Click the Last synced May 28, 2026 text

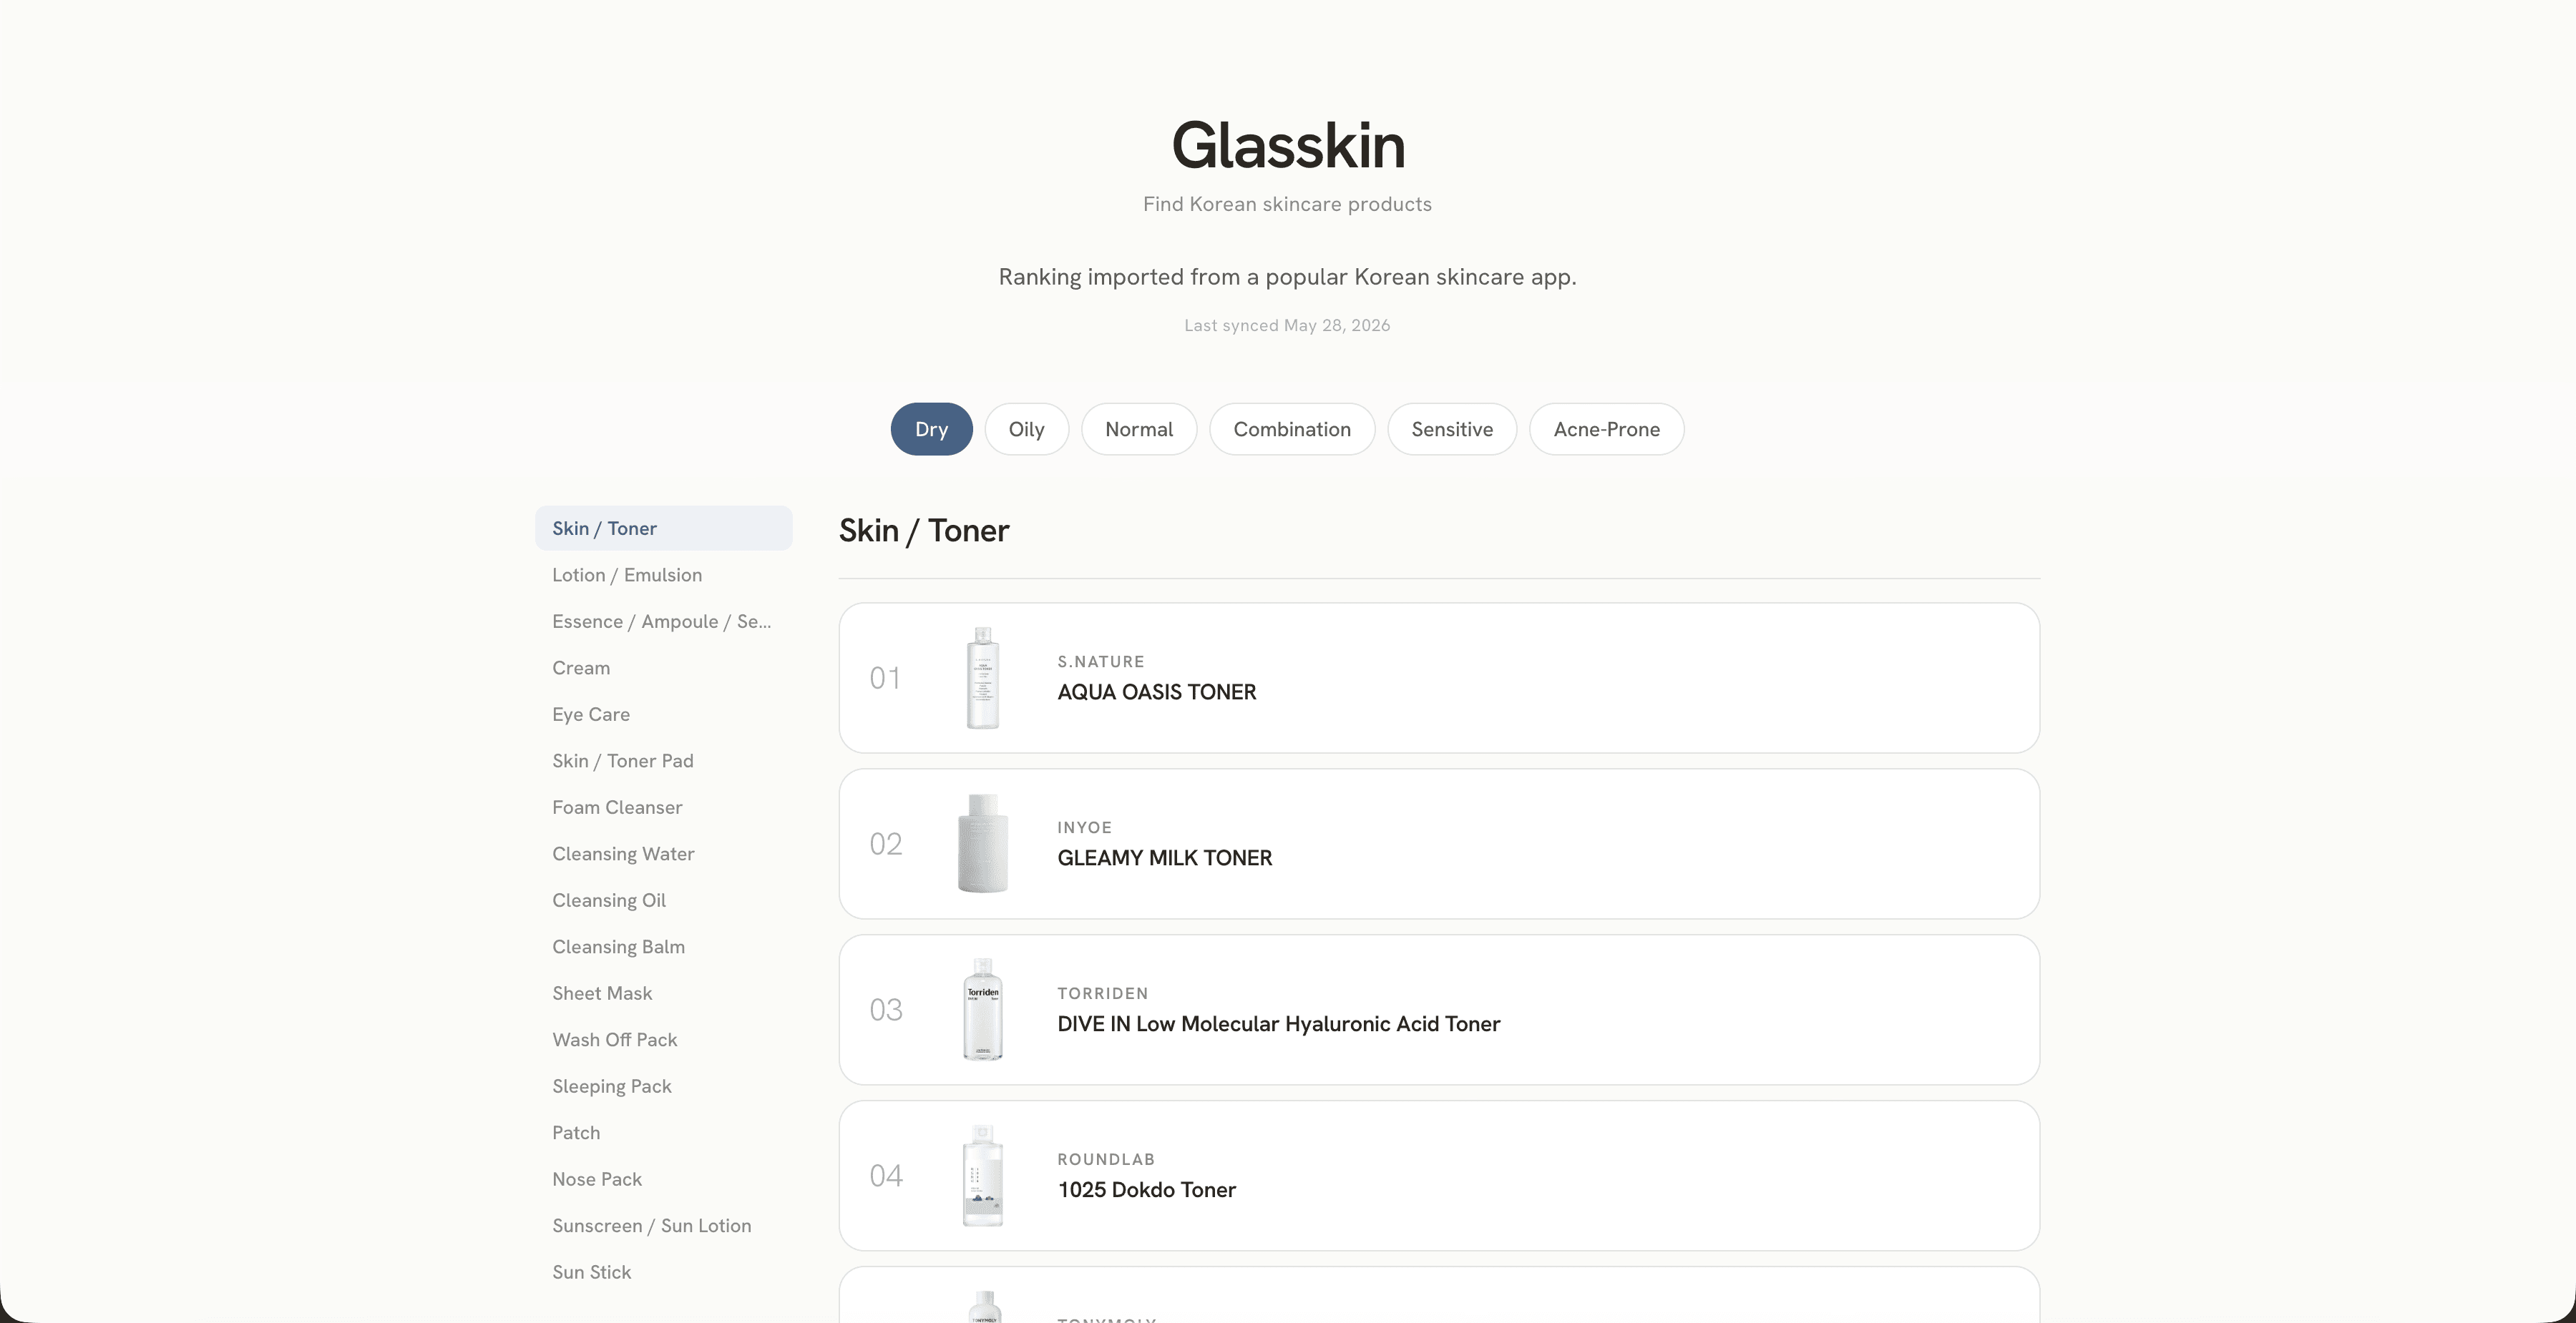click(x=1288, y=325)
